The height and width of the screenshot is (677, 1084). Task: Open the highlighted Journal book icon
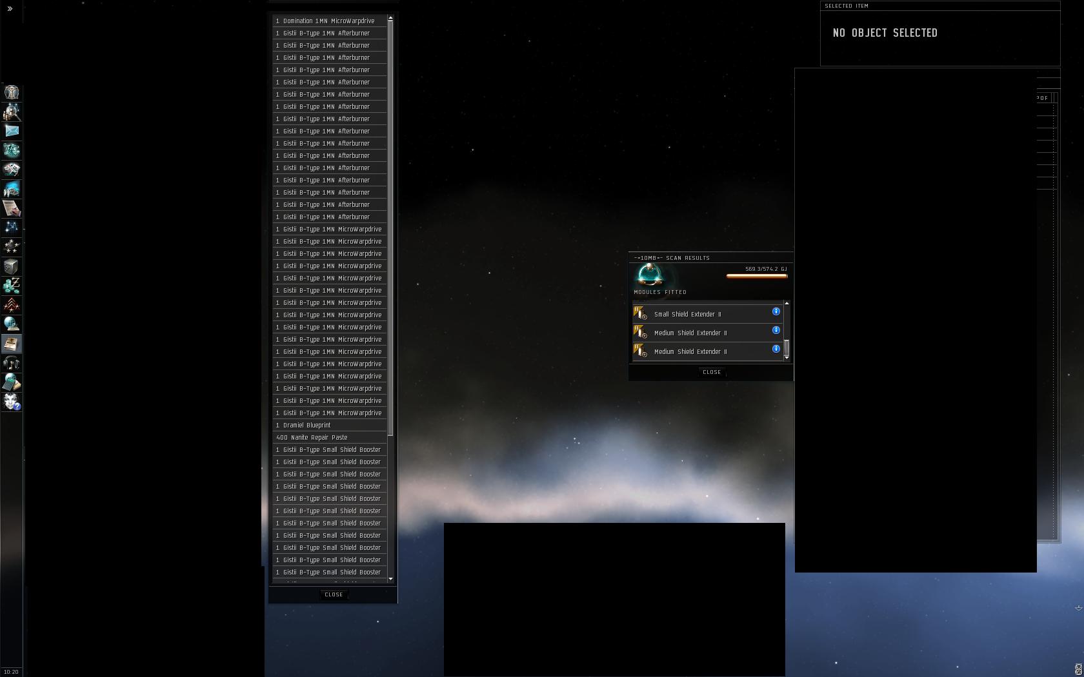click(x=12, y=344)
